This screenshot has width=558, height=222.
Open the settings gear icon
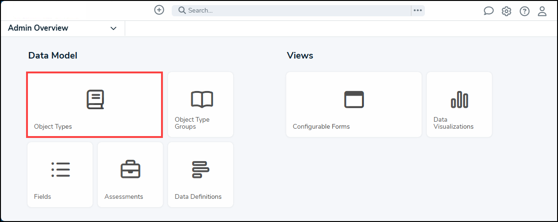click(x=506, y=11)
